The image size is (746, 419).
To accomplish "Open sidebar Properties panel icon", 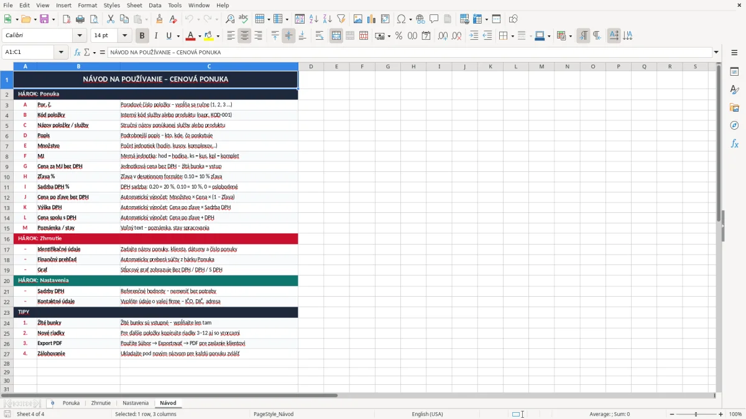I will click(x=734, y=72).
